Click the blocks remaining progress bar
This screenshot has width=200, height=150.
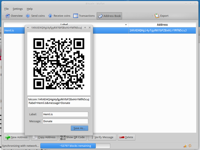click(x=75, y=146)
